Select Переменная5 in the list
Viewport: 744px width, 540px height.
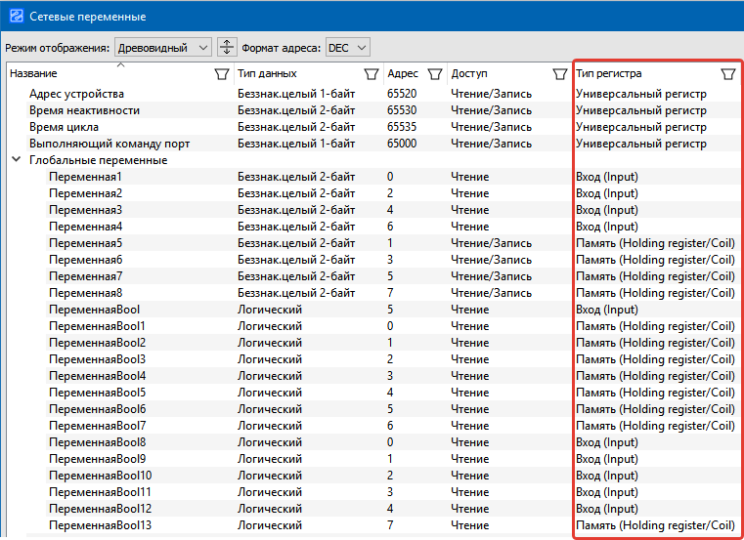(85, 243)
